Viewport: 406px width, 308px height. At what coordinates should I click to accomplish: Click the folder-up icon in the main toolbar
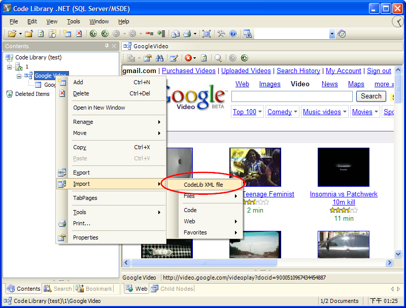point(29,33)
